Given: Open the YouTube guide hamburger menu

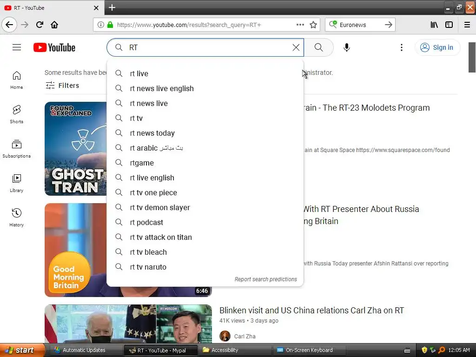Looking at the screenshot, I should click(x=17, y=47).
